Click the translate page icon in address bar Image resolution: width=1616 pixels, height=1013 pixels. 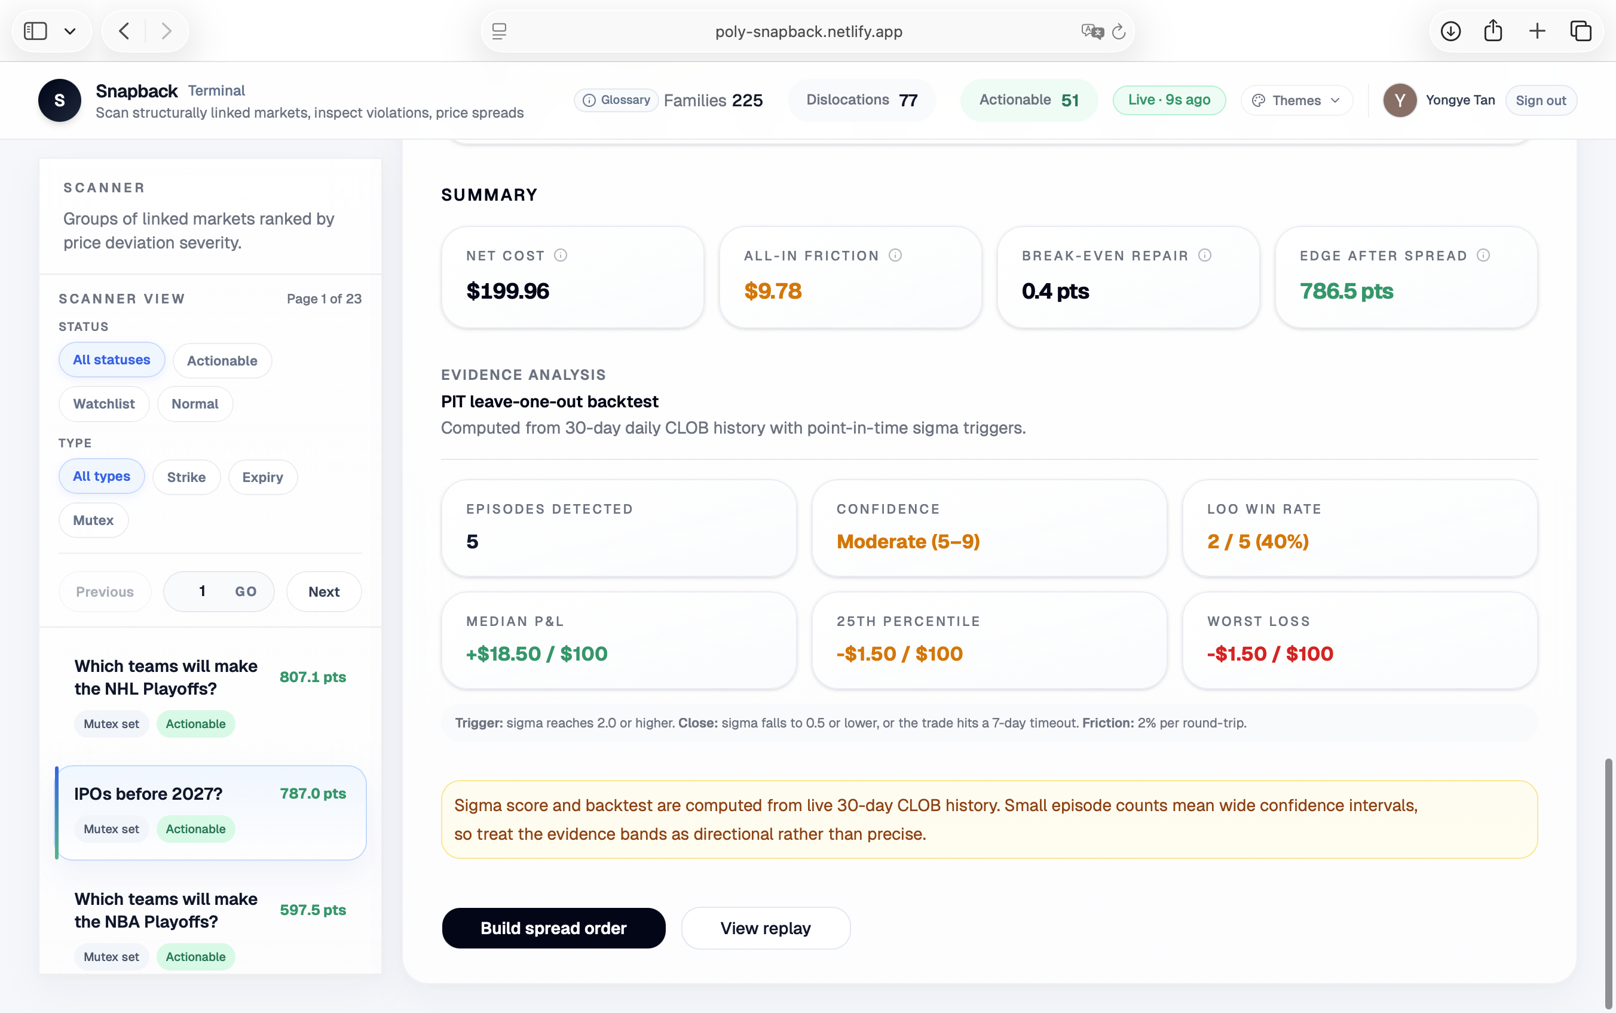pyautogui.click(x=1091, y=32)
